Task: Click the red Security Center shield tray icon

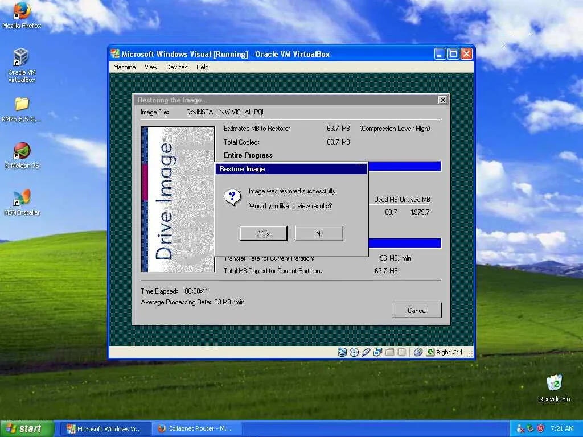Action: click(x=541, y=429)
